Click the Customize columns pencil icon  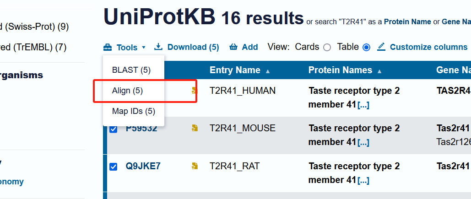click(381, 47)
